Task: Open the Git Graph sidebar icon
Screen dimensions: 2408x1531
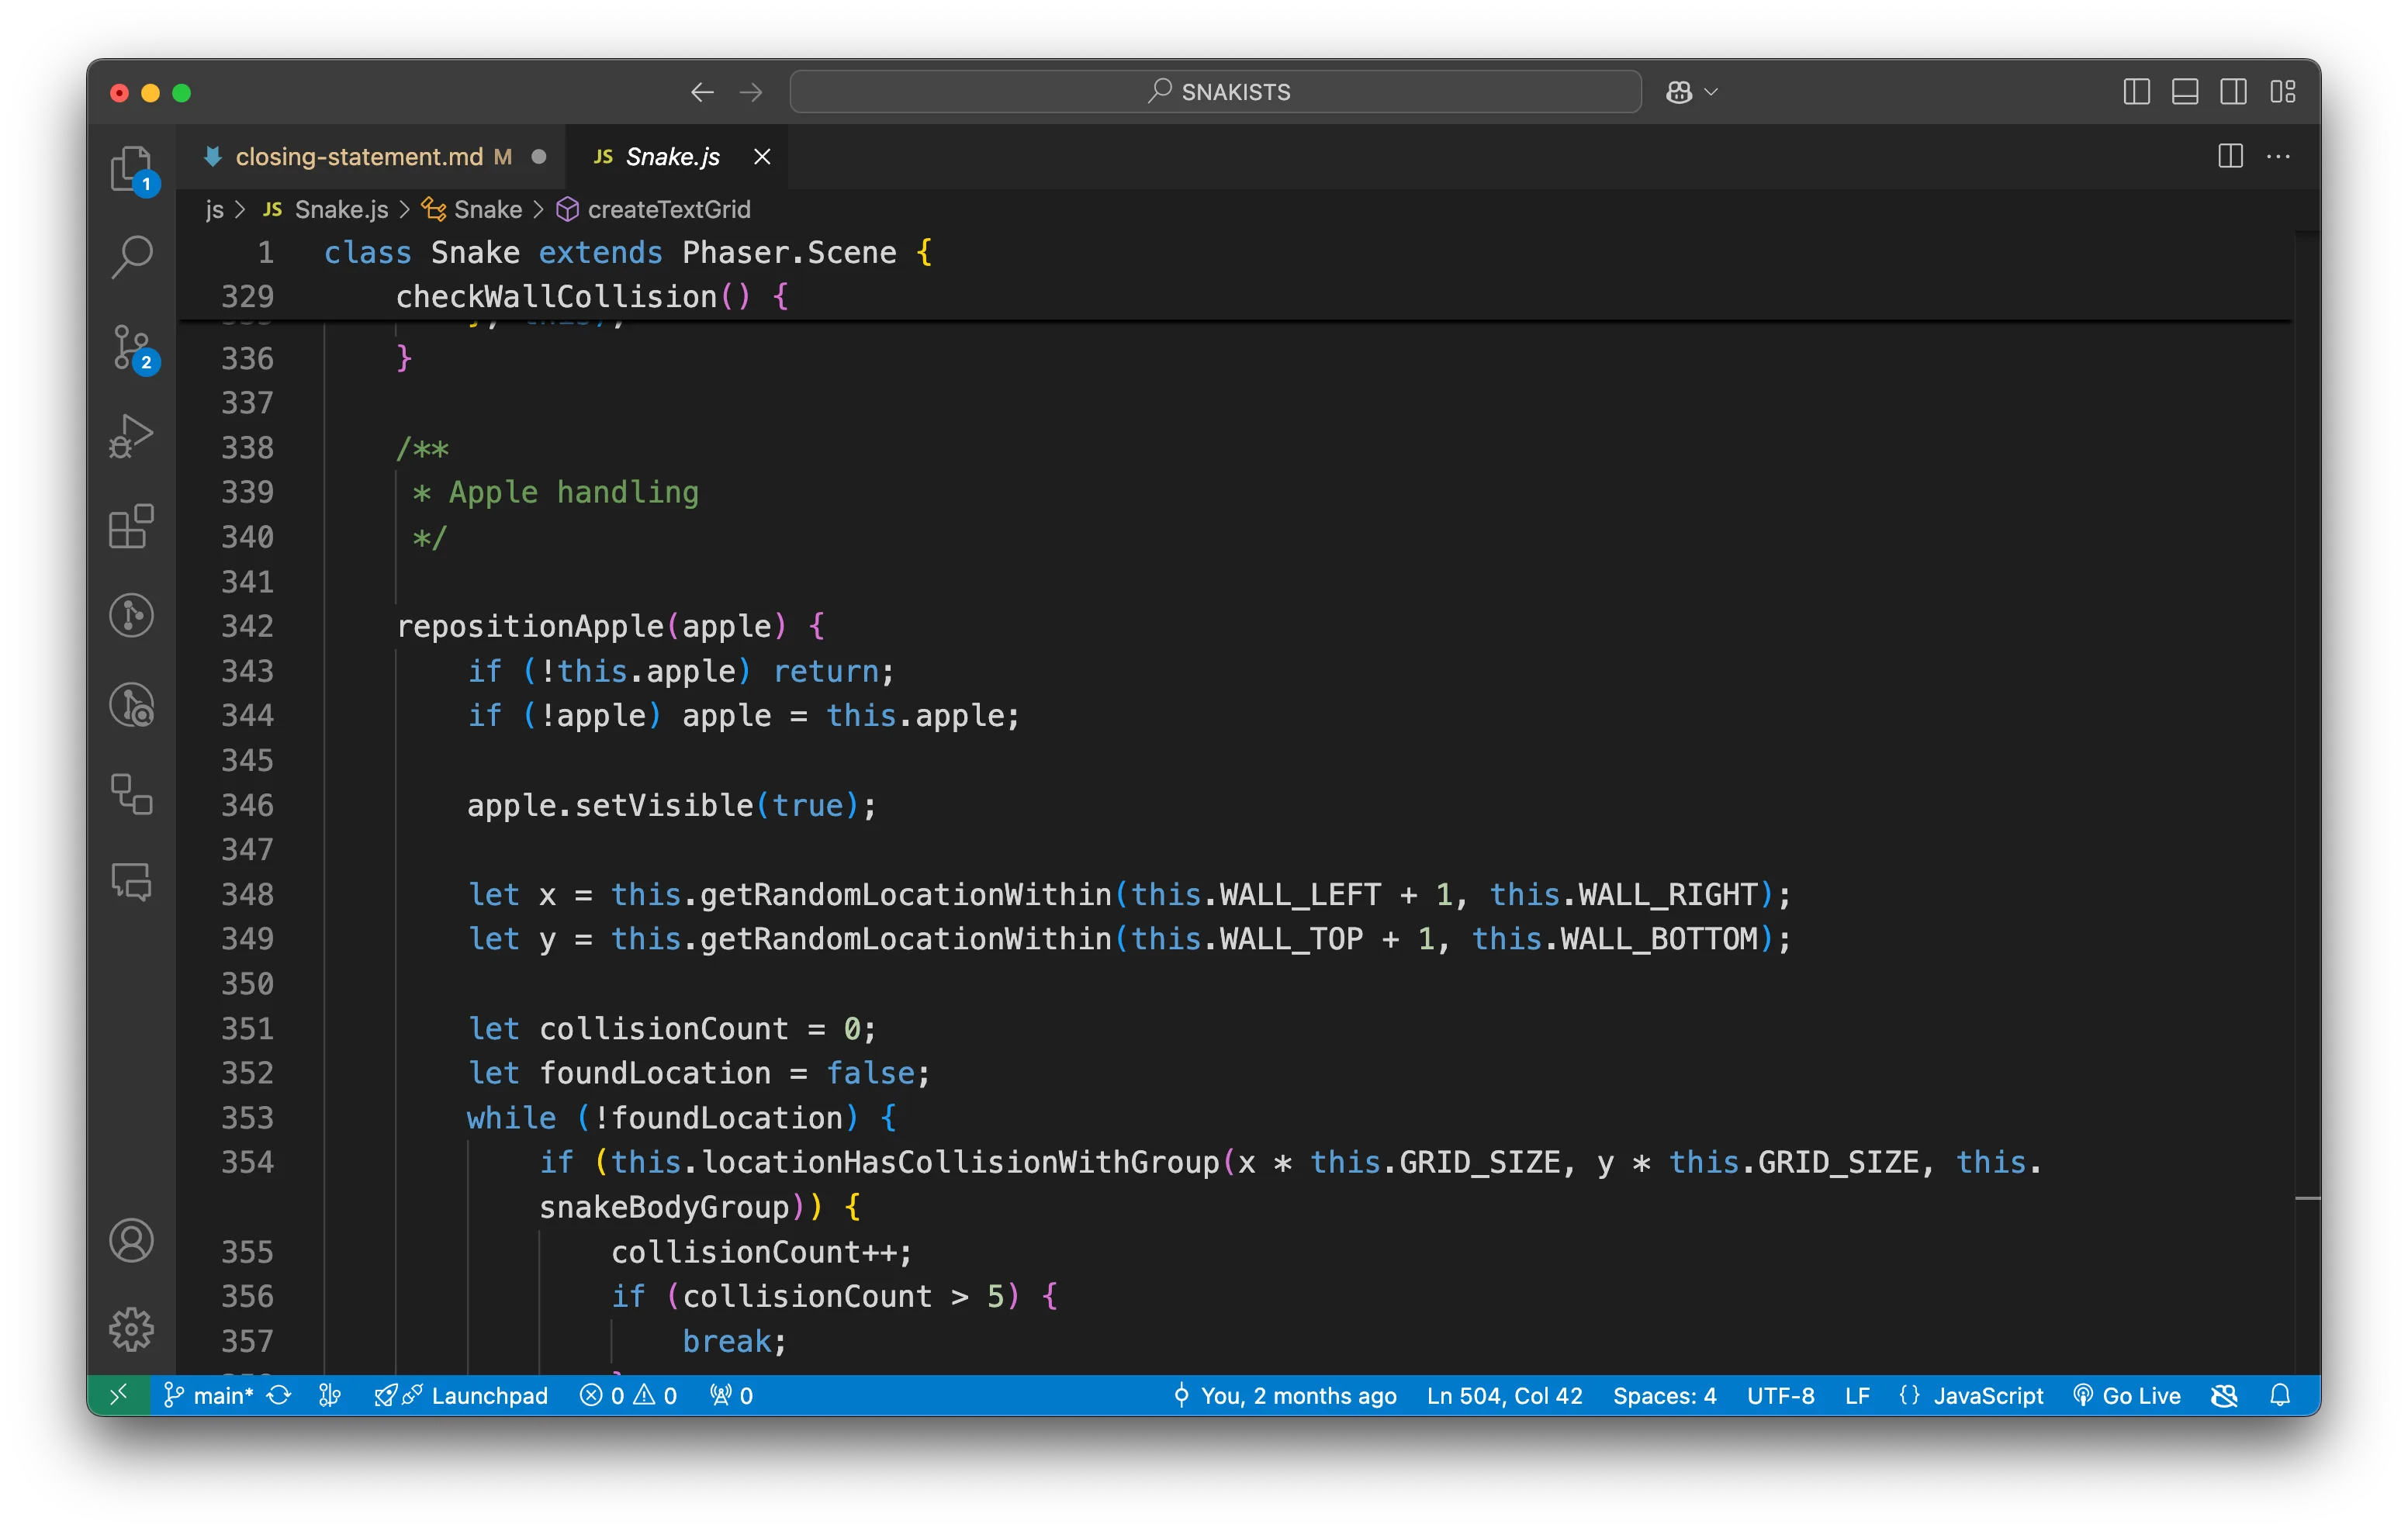Action: [131, 615]
